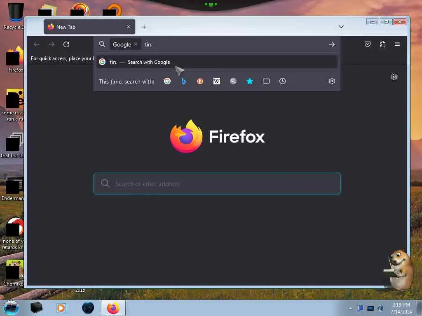Search open tabs via tab icon
Image resolution: width=422 pixels, height=316 pixels.
pyautogui.click(x=266, y=81)
